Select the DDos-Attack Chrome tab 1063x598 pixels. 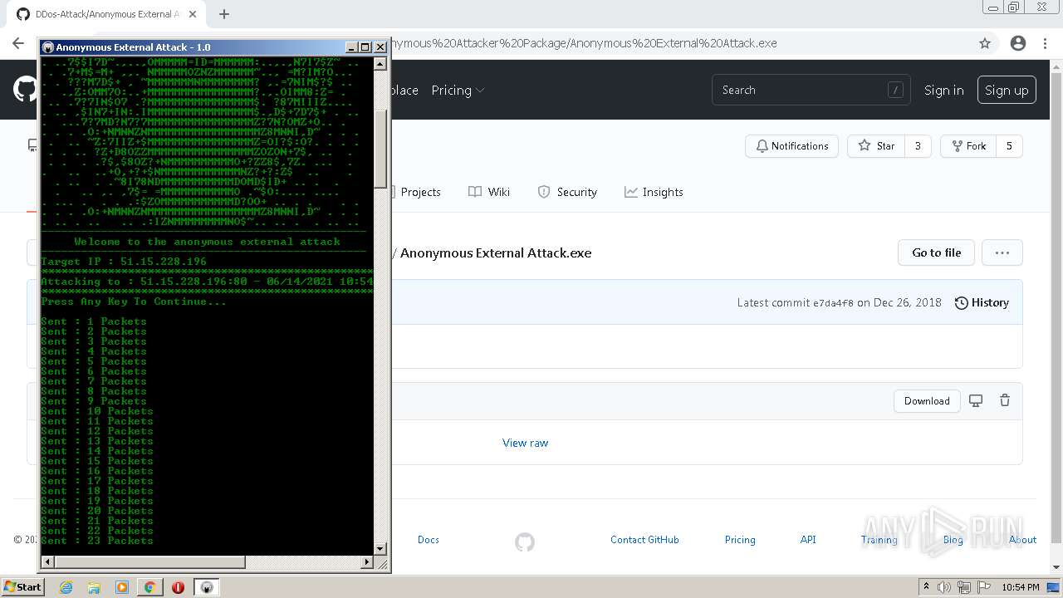point(105,14)
